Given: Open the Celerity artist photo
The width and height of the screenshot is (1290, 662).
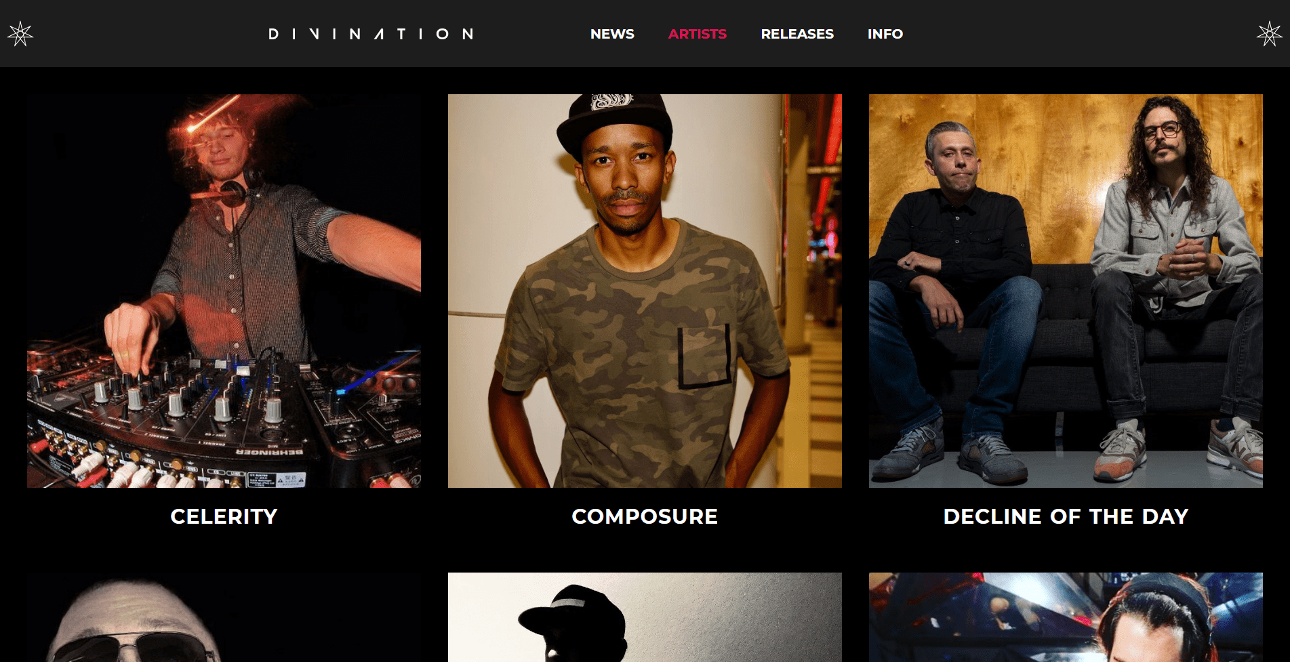Looking at the screenshot, I should pyautogui.click(x=224, y=291).
